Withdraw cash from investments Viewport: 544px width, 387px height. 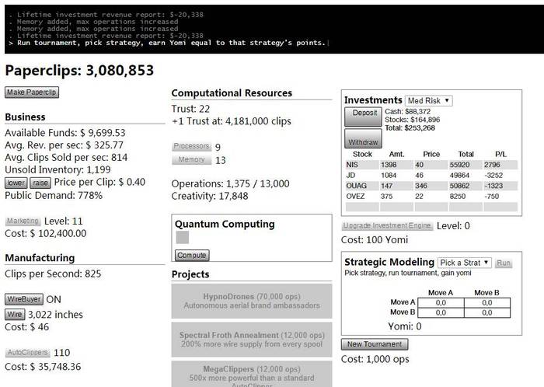[x=363, y=138]
